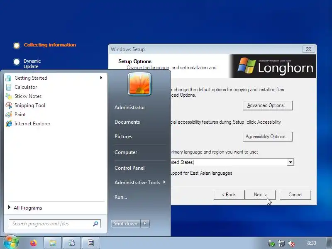Click the Snipping Tool scissors icon
The width and height of the screenshot is (332, 249).
point(9,105)
